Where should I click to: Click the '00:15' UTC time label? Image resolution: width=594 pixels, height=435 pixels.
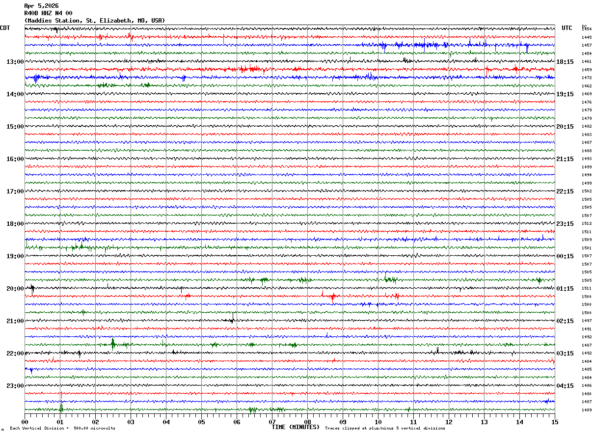tap(565, 256)
